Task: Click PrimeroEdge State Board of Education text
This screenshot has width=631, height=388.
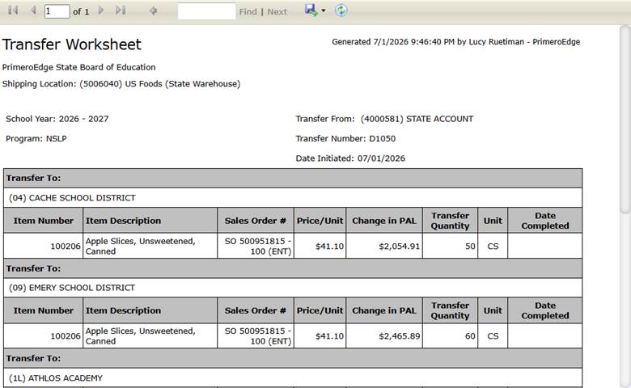Action: pyautogui.click(x=79, y=67)
